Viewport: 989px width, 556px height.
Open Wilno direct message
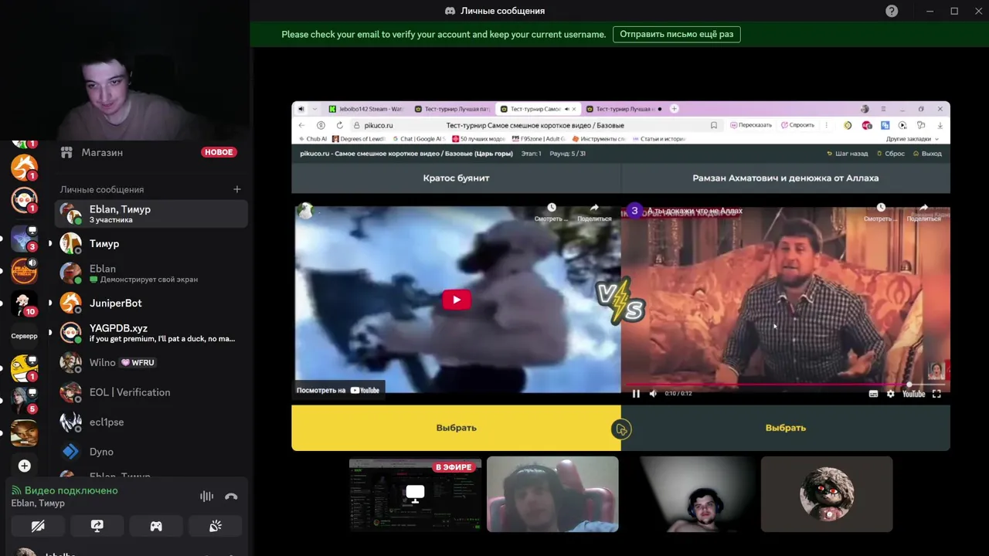click(x=151, y=362)
